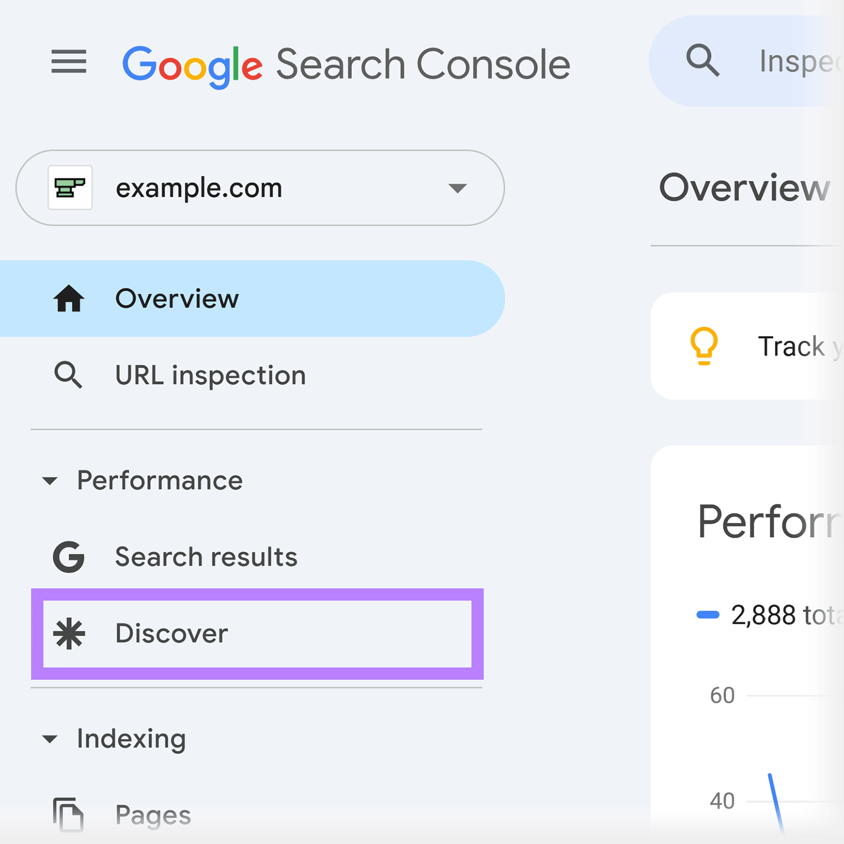Screen dimensions: 844x844
Task: Open the URL inspection page
Action: 210,376
